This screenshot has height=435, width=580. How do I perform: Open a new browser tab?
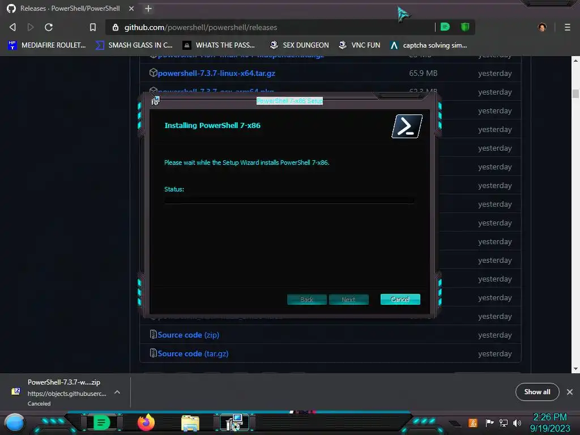148,8
